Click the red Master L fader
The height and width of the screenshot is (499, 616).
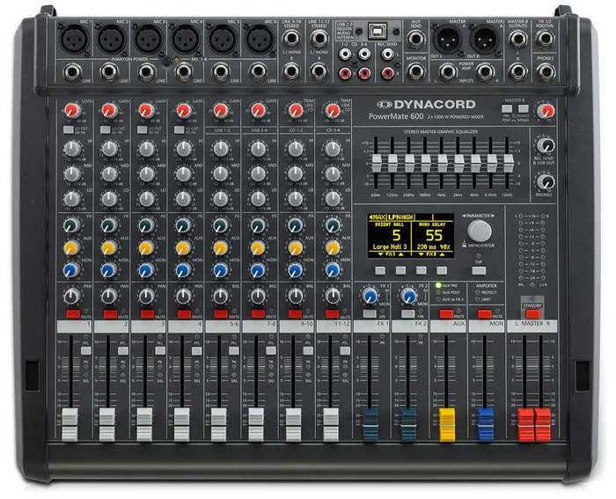[525, 426]
